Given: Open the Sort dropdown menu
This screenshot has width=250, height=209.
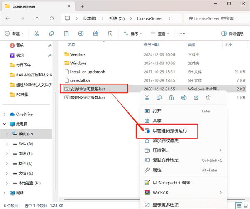Looking at the screenshot, I should pos(131,33).
